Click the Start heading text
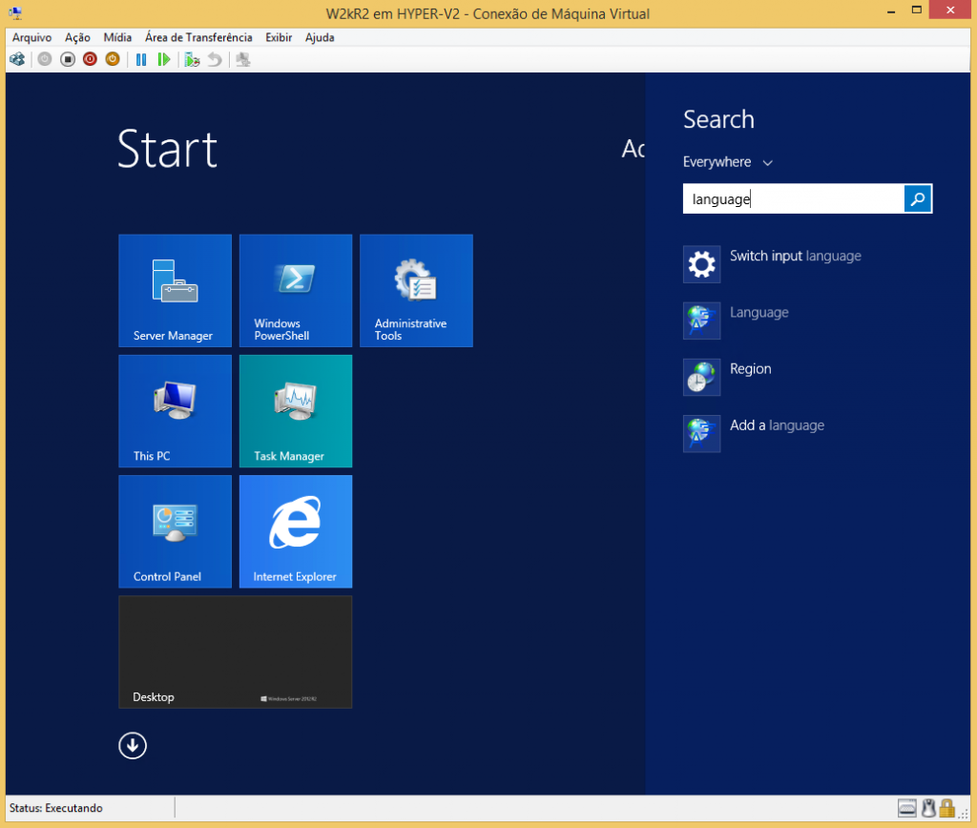The image size is (977, 828). [x=167, y=149]
